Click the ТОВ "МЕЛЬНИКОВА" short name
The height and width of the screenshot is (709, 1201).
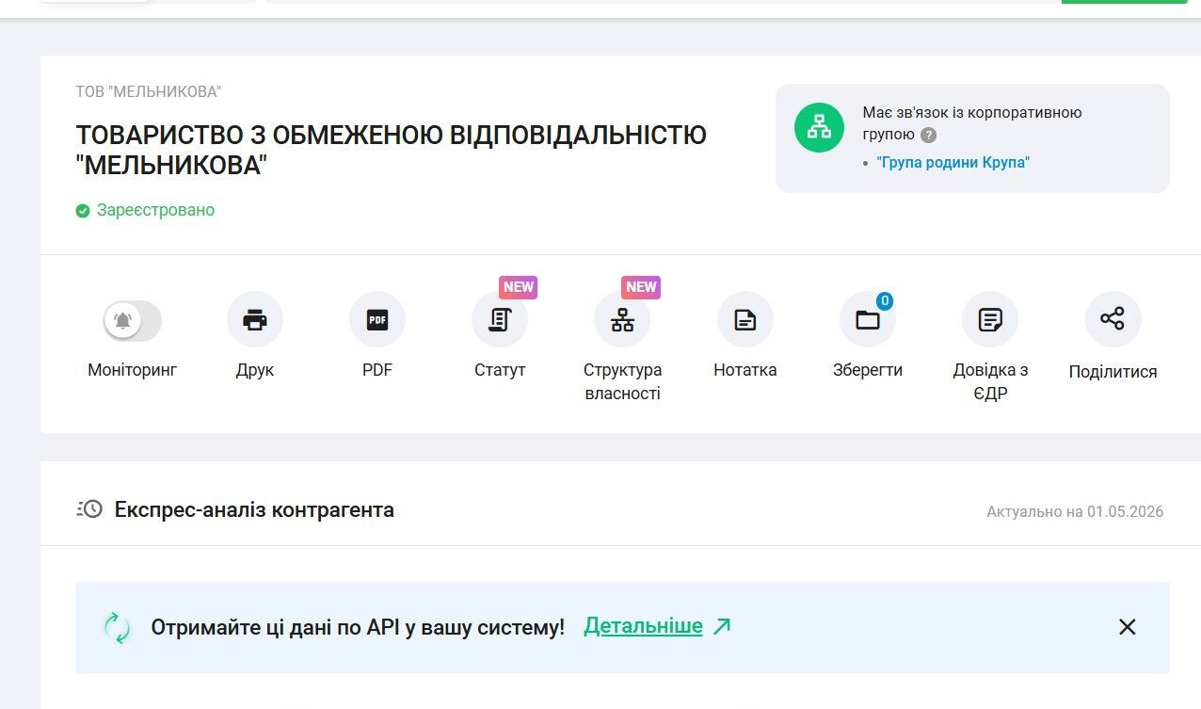149,91
